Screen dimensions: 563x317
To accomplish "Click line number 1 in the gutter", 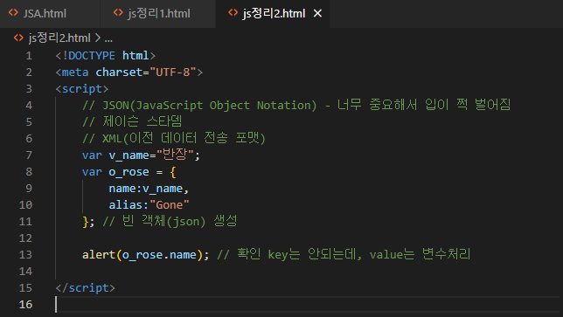I will tap(29, 56).
